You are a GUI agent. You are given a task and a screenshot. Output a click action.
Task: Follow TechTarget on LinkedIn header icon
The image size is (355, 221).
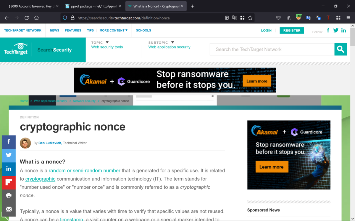343,30
